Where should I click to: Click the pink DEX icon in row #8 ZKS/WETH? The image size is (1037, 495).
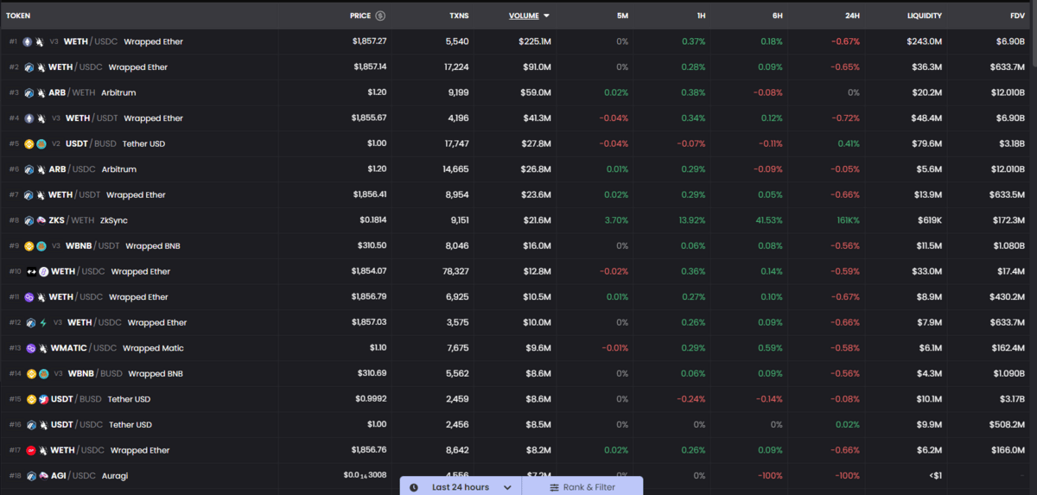[41, 220]
